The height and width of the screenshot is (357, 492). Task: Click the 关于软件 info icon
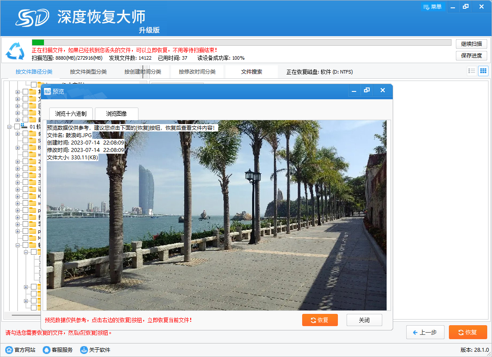point(84,350)
